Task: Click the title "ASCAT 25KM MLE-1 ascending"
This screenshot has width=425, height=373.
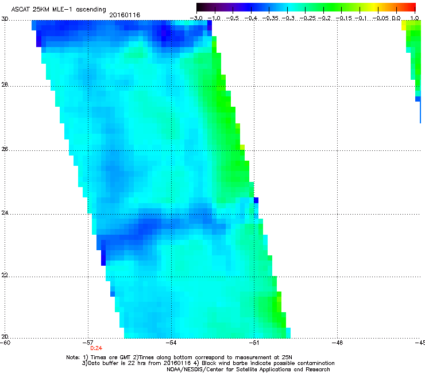Action: pyautogui.click(x=59, y=9)
